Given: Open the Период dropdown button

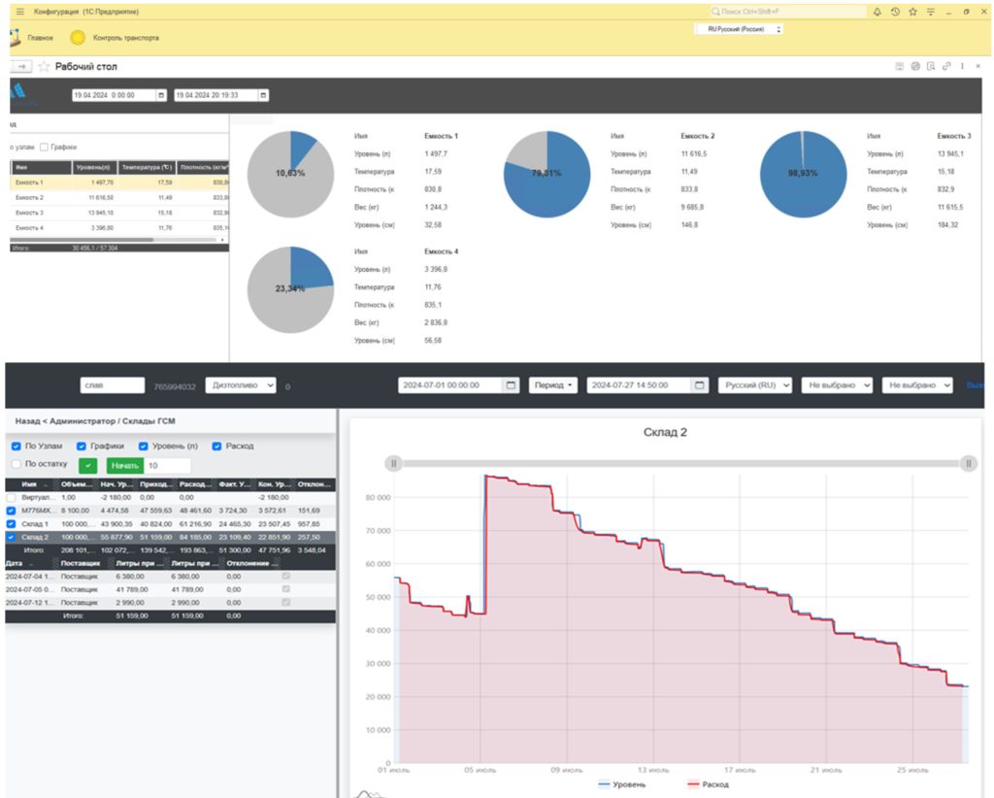Looking at the screenshot, I should (x=552, y=385).
